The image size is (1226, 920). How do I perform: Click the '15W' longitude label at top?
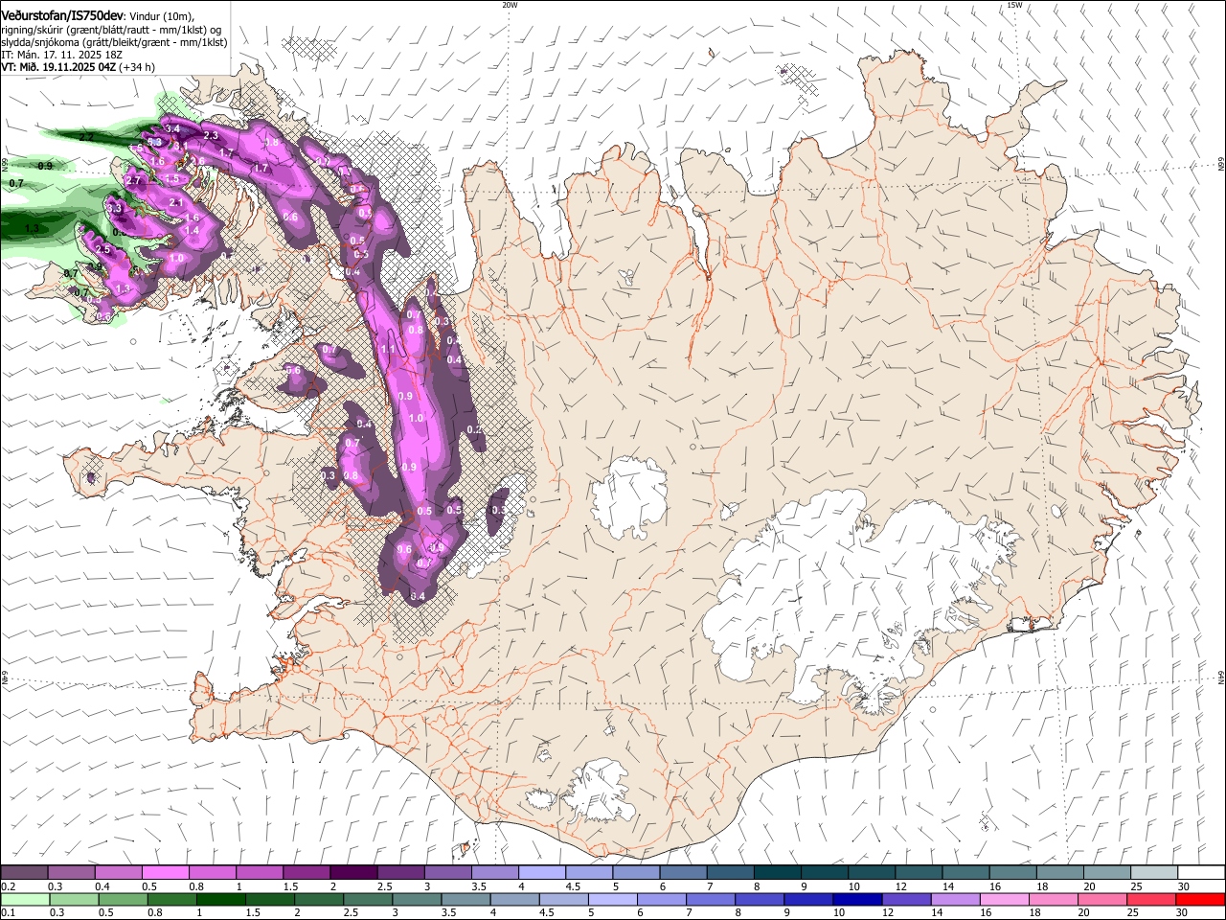pos(1014,5)
